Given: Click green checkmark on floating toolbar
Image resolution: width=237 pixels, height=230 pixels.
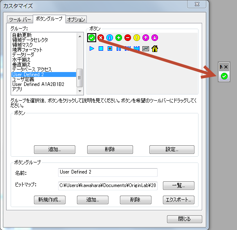Looking at the screenshot, I should click(224, 76).
